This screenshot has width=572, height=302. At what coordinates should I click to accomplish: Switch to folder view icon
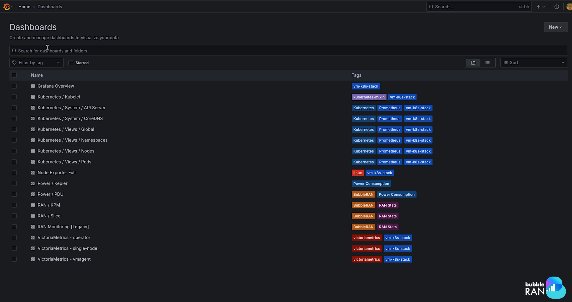click(x=473, y=63)
